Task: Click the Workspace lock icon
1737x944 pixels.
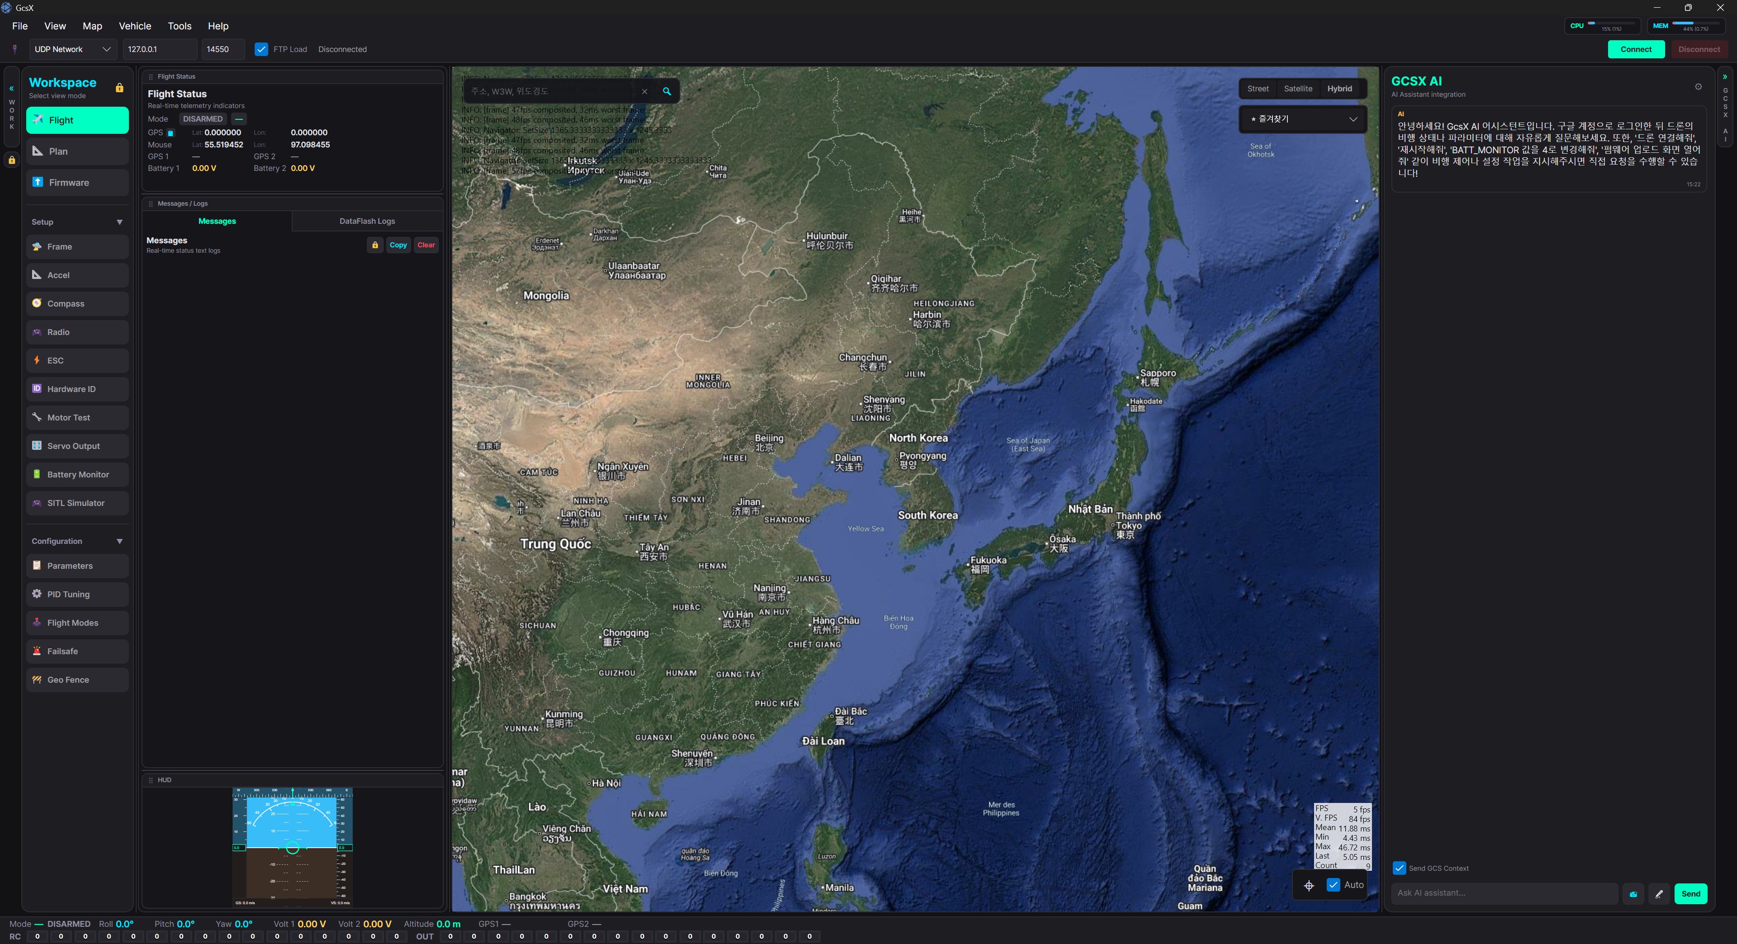Action: point(119,88)
